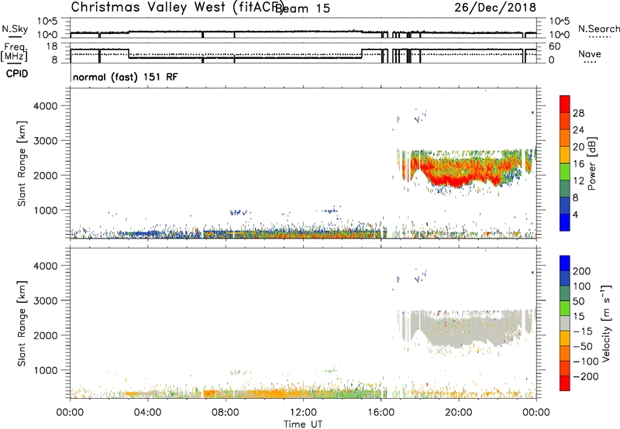
Task: Click the "3000" tick on the velocity panel
Action: pos(45,300)
